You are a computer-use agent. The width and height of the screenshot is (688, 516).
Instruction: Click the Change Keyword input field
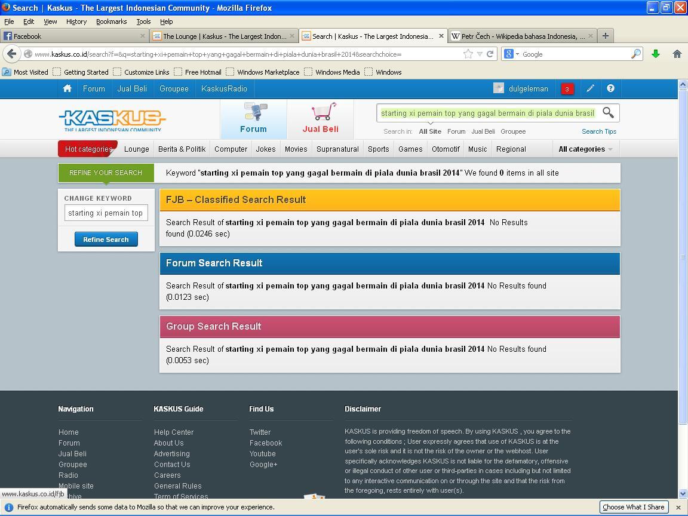pyautogui.click(x=106, y=213)
